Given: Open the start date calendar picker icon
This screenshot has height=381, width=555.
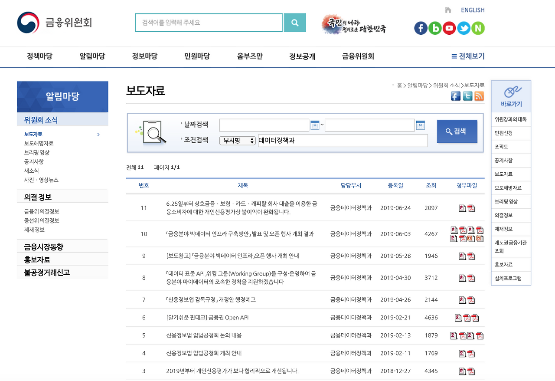Looking at the screenshot, I should click(x=315, y=125).
